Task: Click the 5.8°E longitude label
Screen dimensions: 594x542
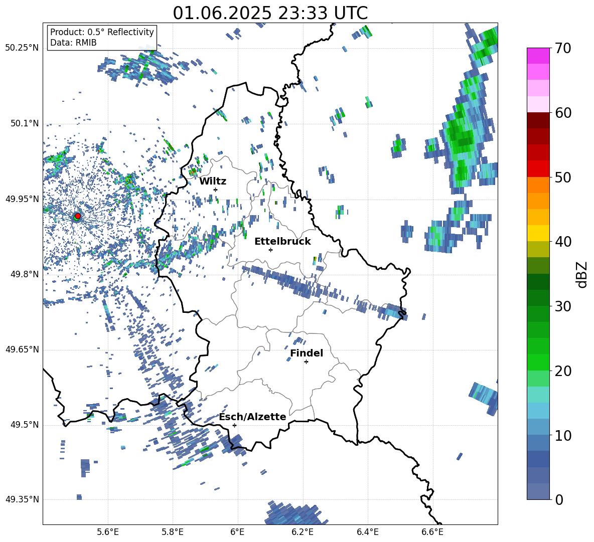Action: (x=173, y=532)
